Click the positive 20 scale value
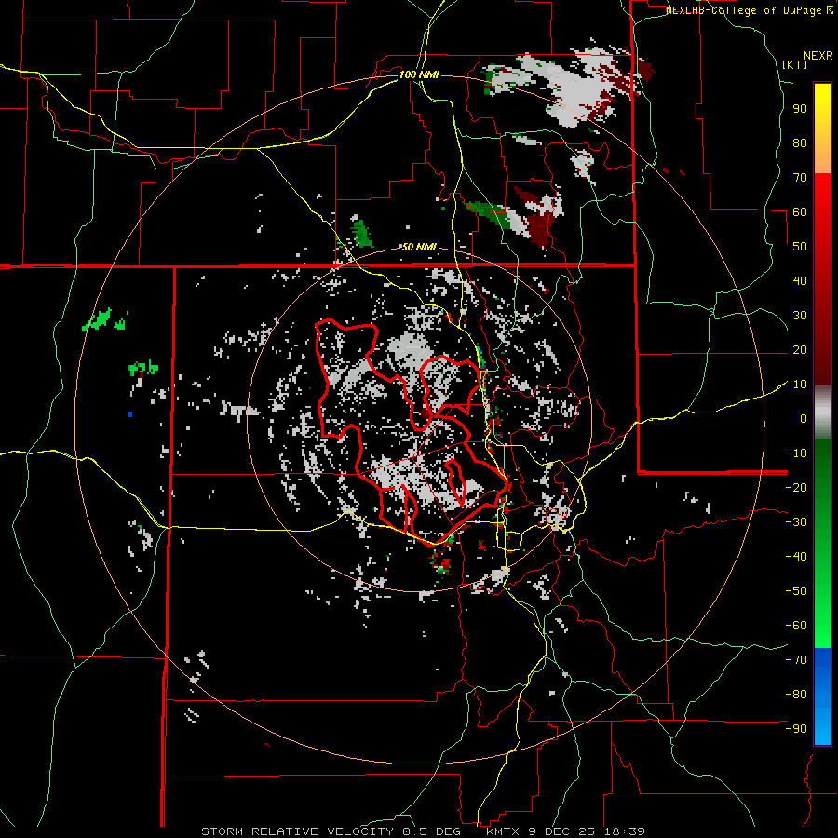Image resolution: width=838 pixels, height=838 pixels. point(800,349)
